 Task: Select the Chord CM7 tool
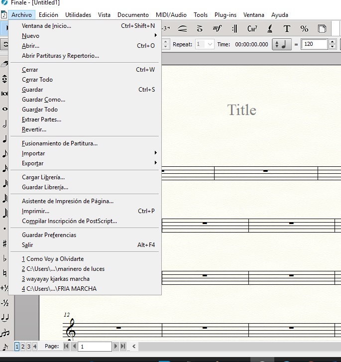pos(252,28)
